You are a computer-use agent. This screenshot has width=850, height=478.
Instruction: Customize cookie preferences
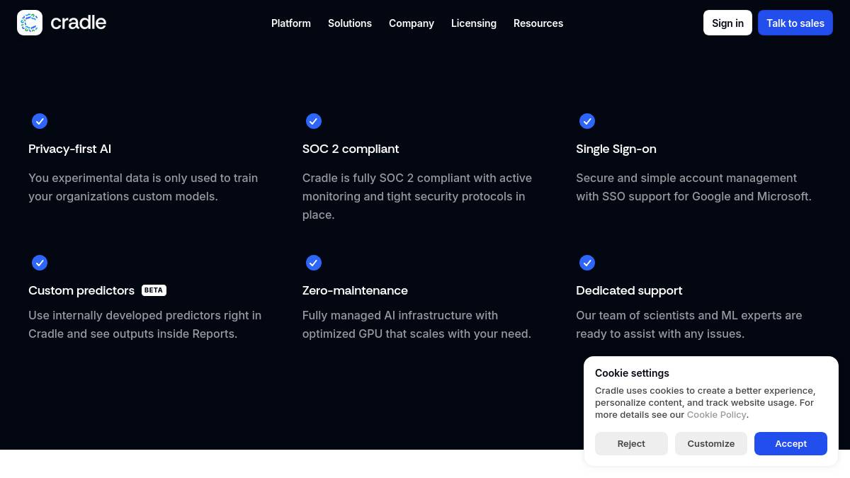[710, 443]
